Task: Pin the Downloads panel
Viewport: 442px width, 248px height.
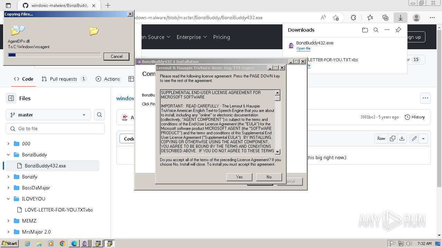Action: click(398, 30)
